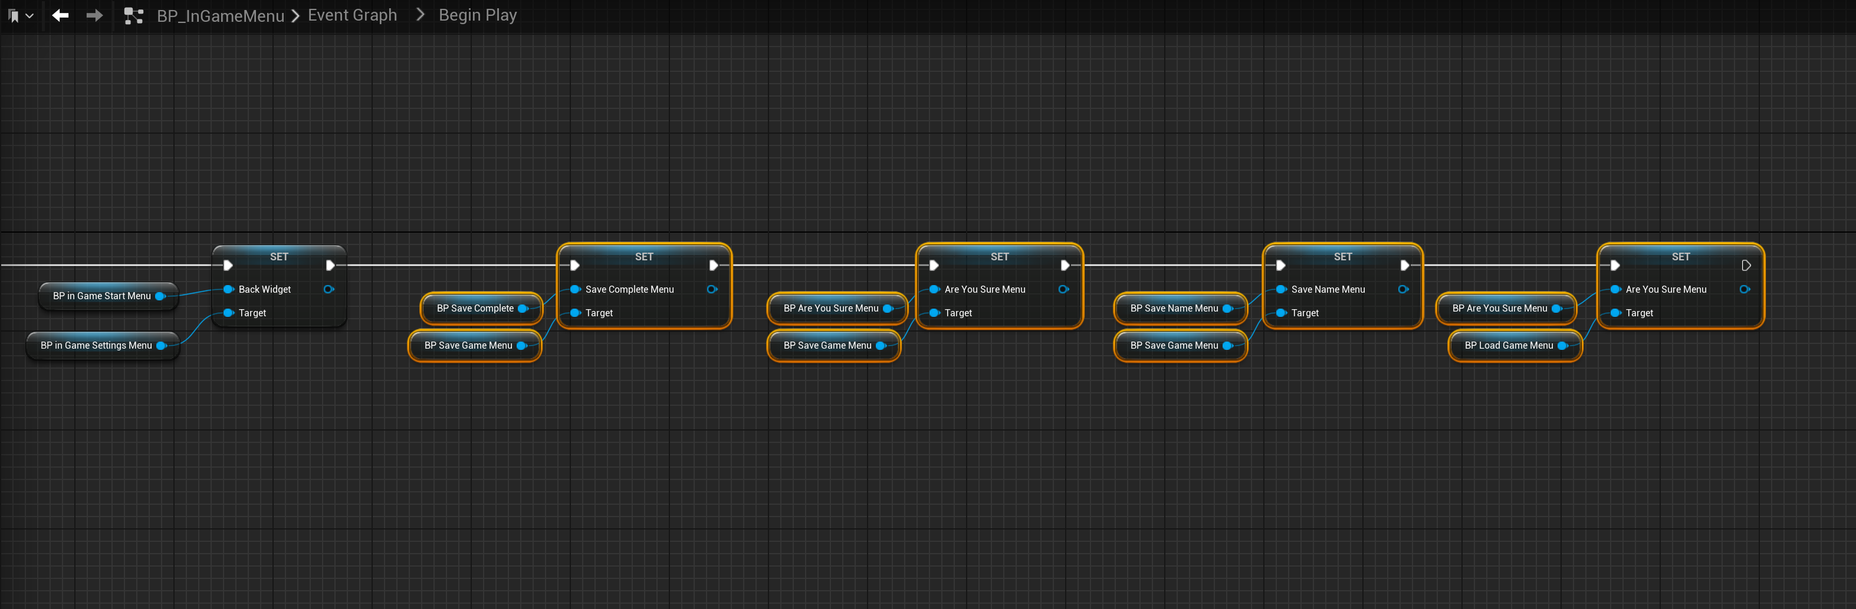Click Target pin on Back Widget SET node

pos(229,313)
